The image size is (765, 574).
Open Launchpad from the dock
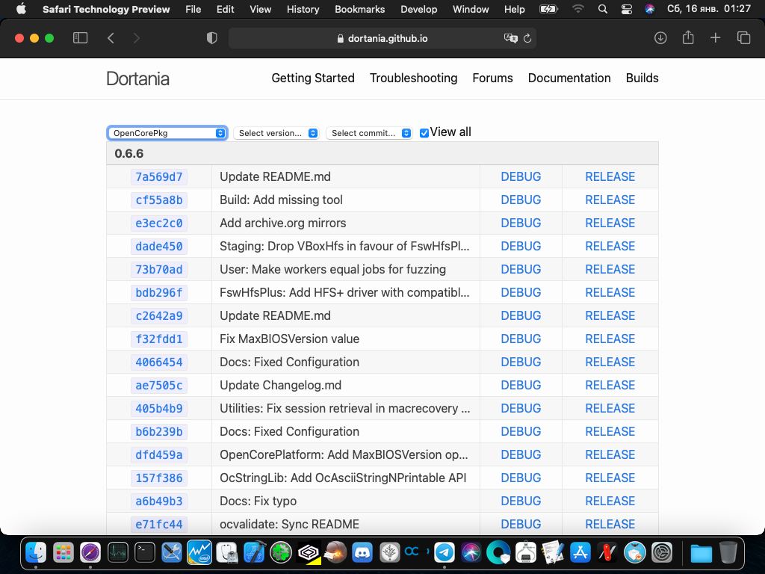pos(64,552)
